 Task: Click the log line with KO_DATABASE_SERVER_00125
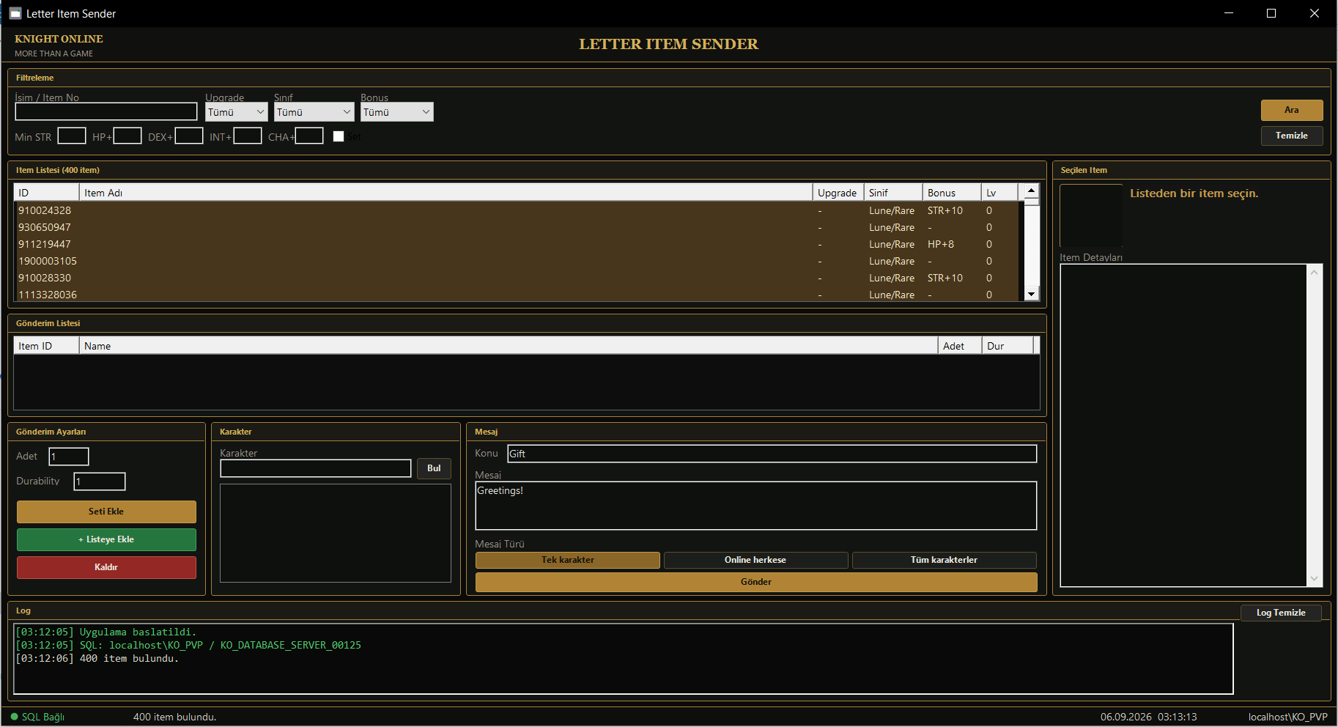pyautogui.click(x=188, y=645)
